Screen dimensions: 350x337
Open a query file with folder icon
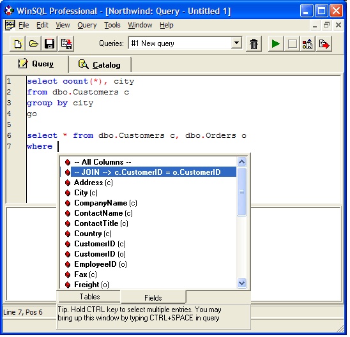coord(34,43)
